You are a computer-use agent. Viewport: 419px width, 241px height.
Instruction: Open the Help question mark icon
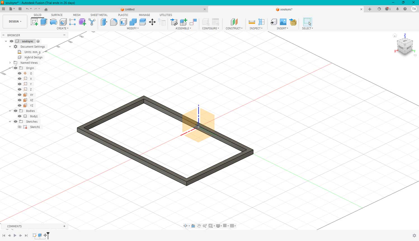[x=405, y=9]
